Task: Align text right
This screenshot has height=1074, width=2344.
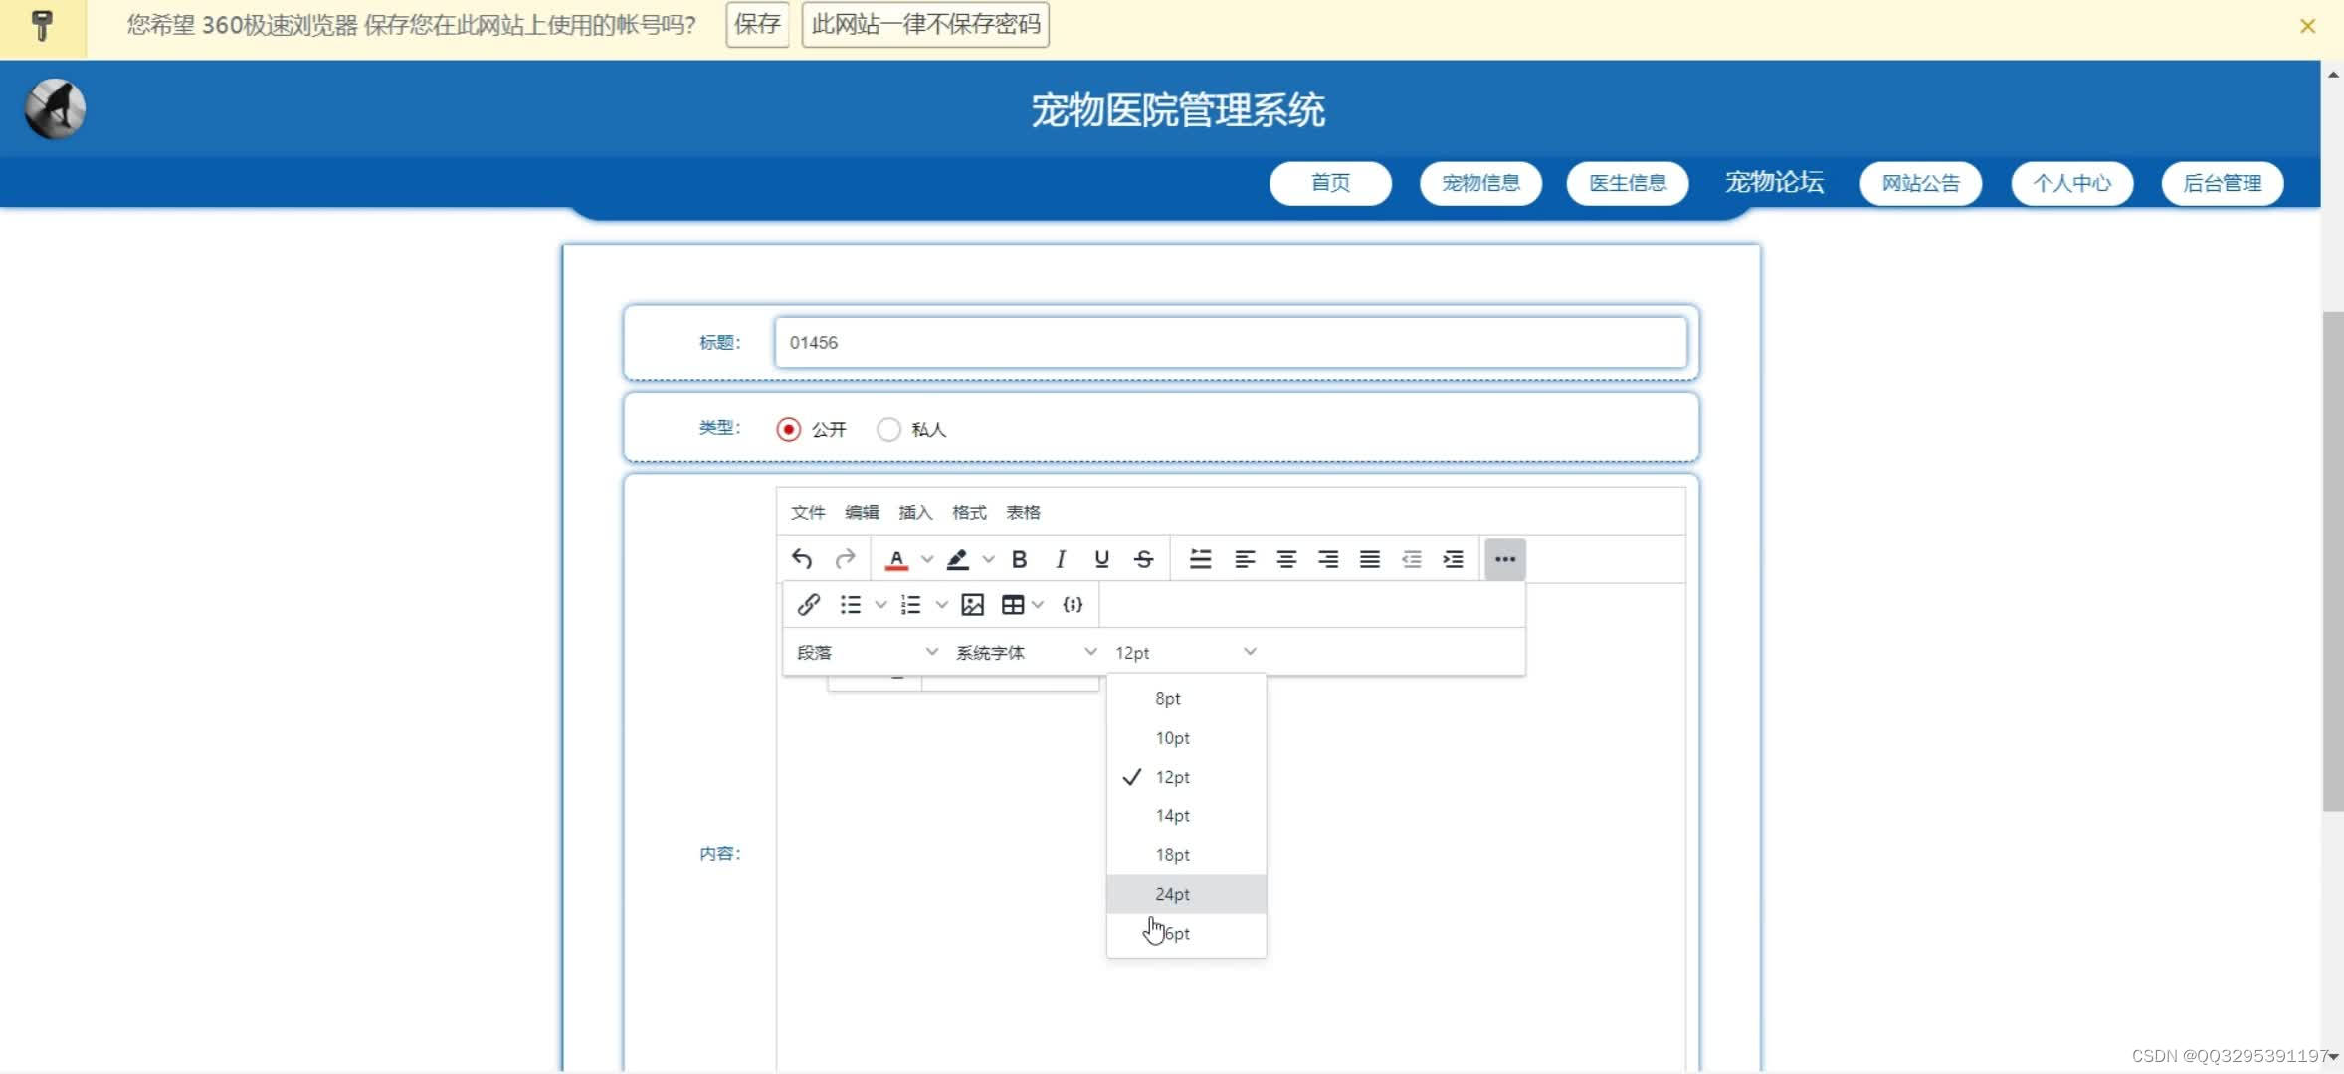Action: pos(1328,559)
